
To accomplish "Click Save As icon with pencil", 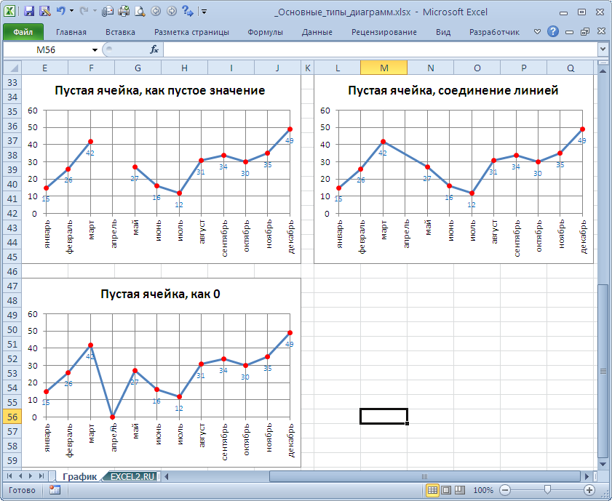I will click(45, 11).
